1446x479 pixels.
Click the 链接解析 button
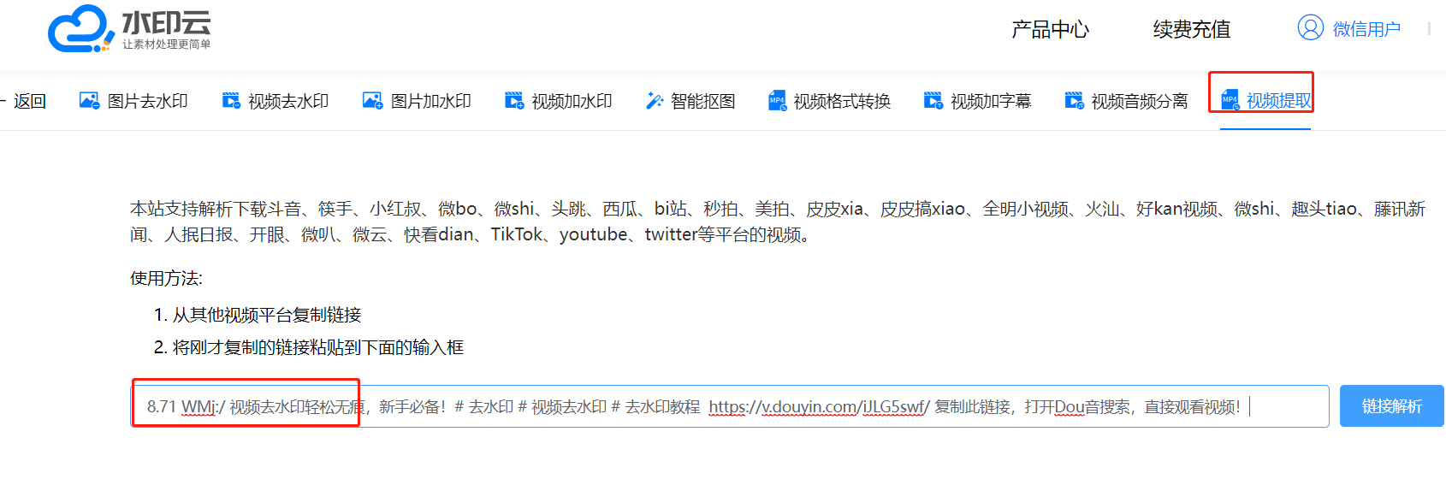pyautogui.click(x=1391, y=406)
